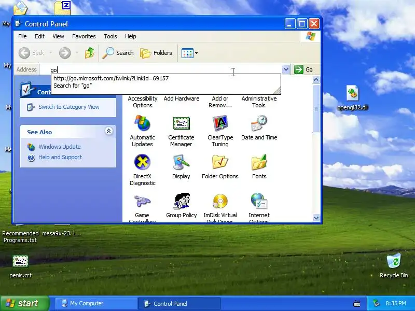415x311 pixels.
Task: Click the disabled Back button
Action: [x=31, y=53]
